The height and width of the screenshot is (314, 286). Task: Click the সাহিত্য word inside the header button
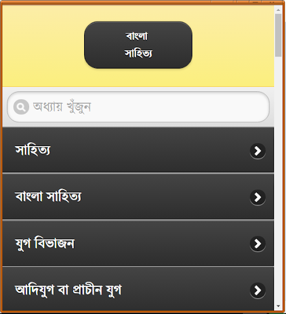tap(138, 54)
